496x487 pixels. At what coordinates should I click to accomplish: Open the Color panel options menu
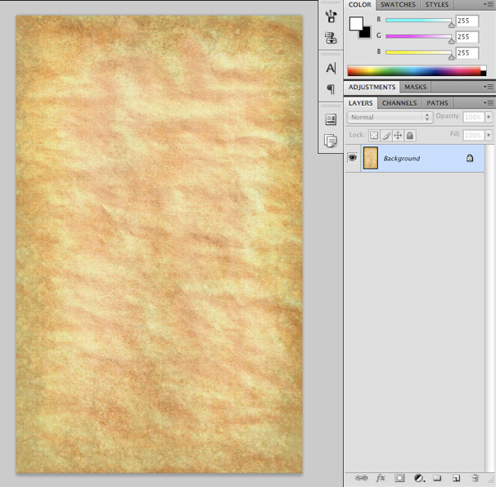click(489, 4)
